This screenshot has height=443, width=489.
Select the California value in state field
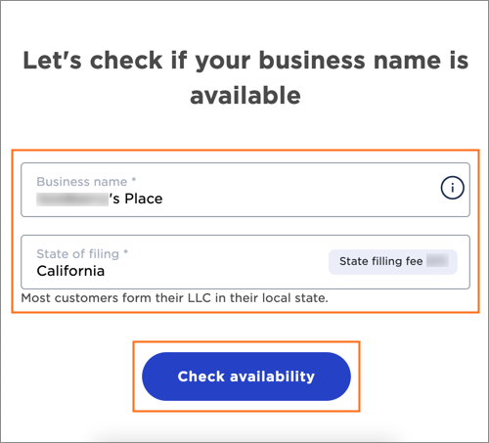(70, 271)
